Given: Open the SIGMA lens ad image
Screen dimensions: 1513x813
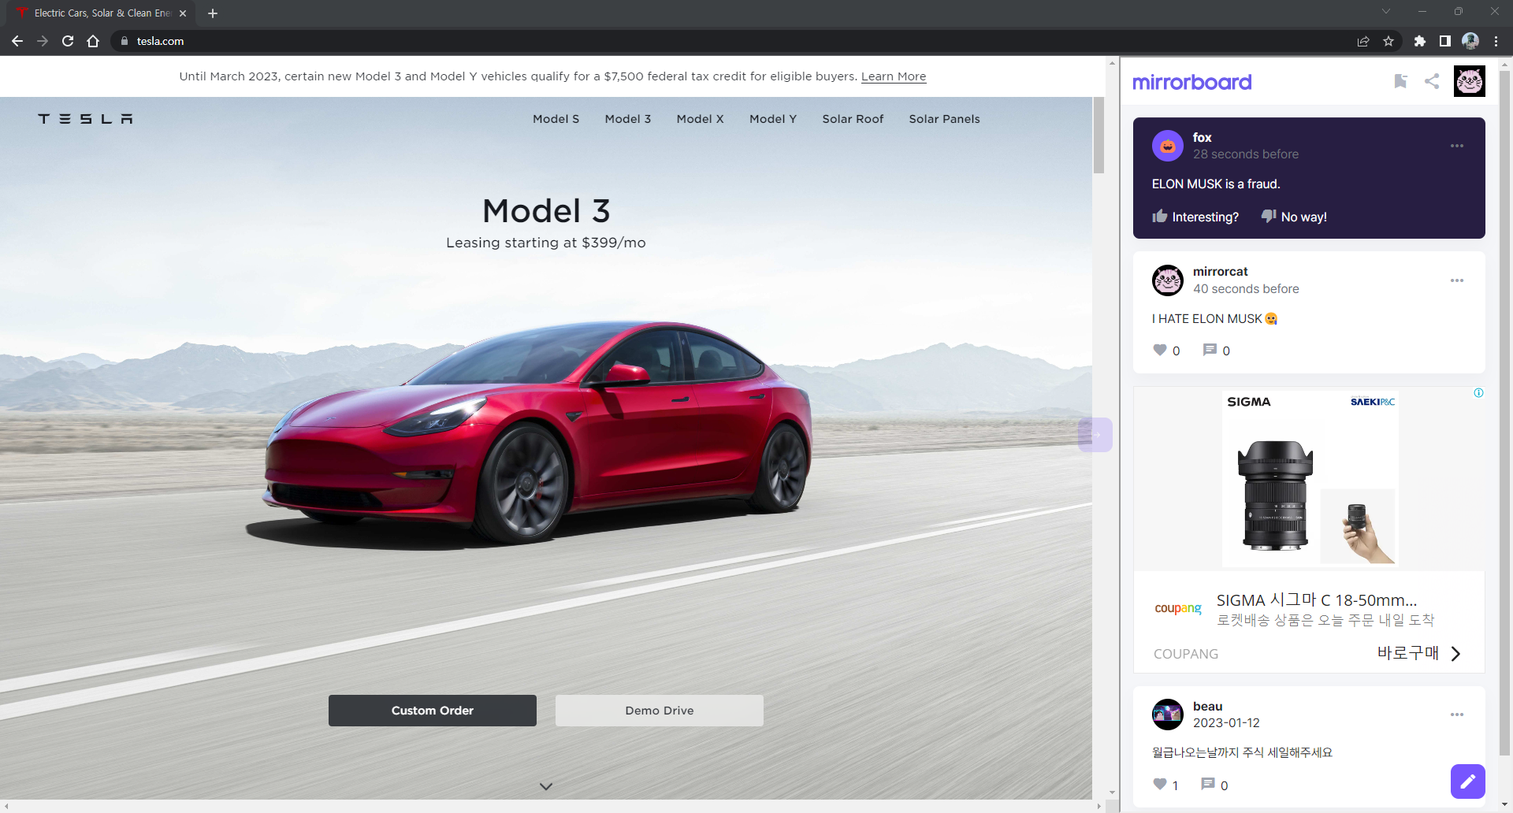Looking at the screenshot, I should [x=1310, y=479].
